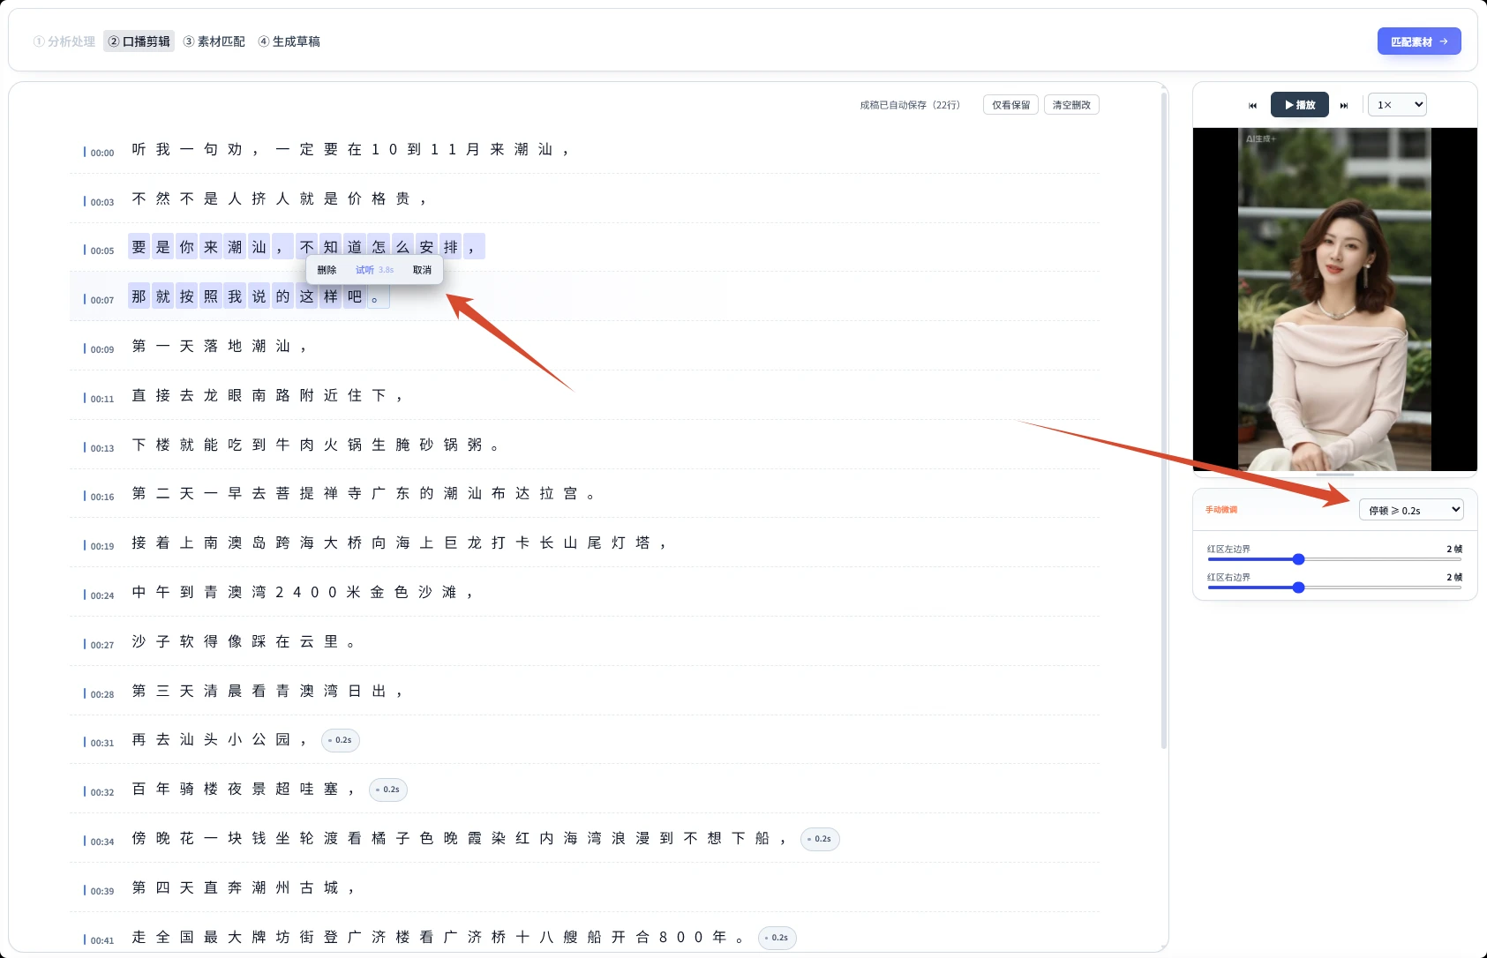Viewport: 1487px width, 958px height.
Task: Open the 停顿 ≥ 0.2s threshold dropdown
Action: (x=1411, y=510)
